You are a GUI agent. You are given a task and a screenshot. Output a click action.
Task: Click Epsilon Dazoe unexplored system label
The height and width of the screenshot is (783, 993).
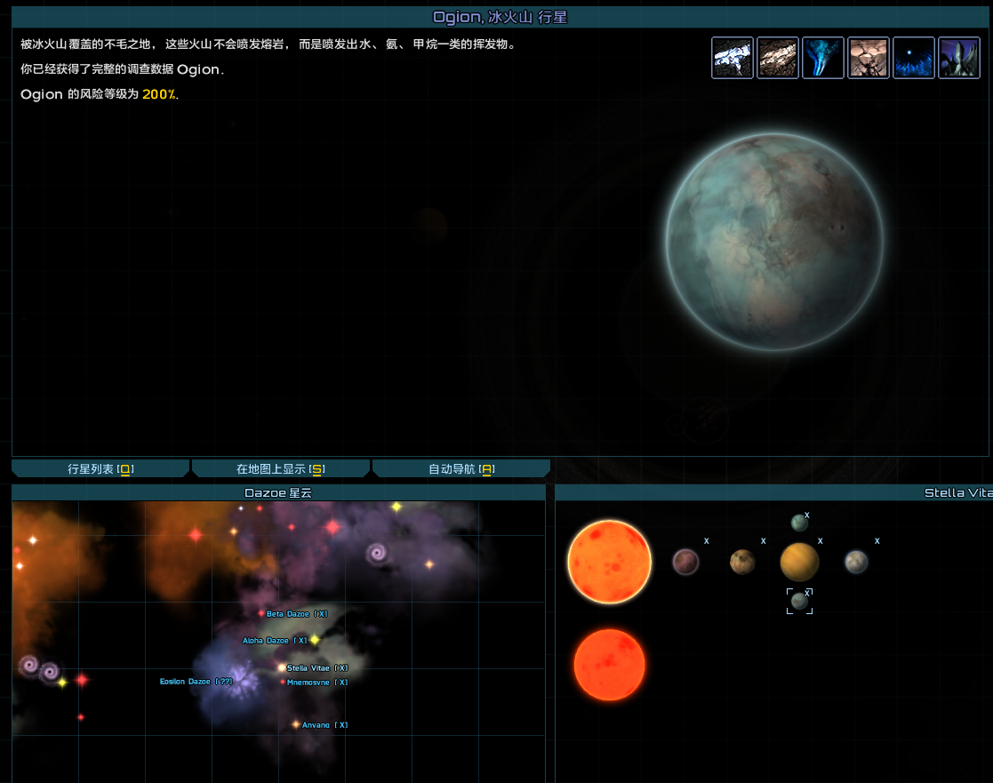coord(196,682)
